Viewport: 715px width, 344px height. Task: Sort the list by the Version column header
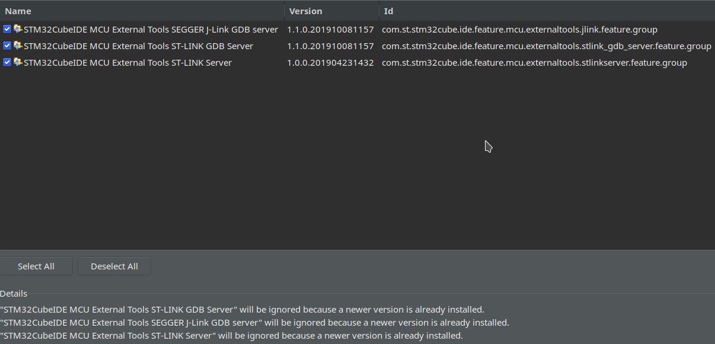[x=331, y=11]
